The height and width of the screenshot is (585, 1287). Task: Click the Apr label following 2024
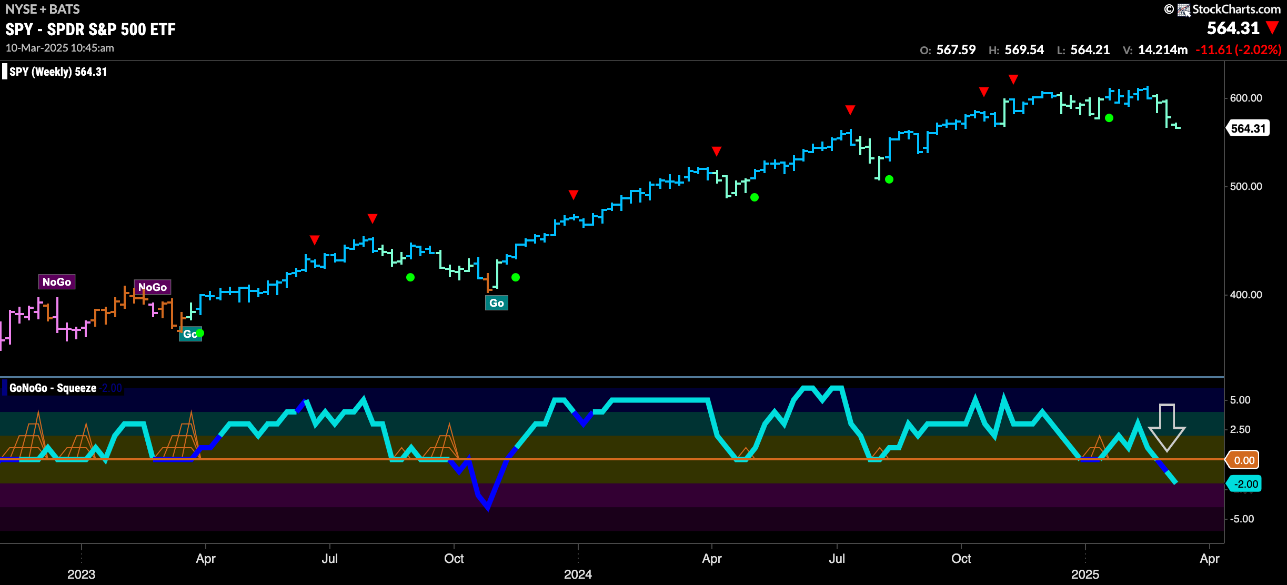coord(712,558)
